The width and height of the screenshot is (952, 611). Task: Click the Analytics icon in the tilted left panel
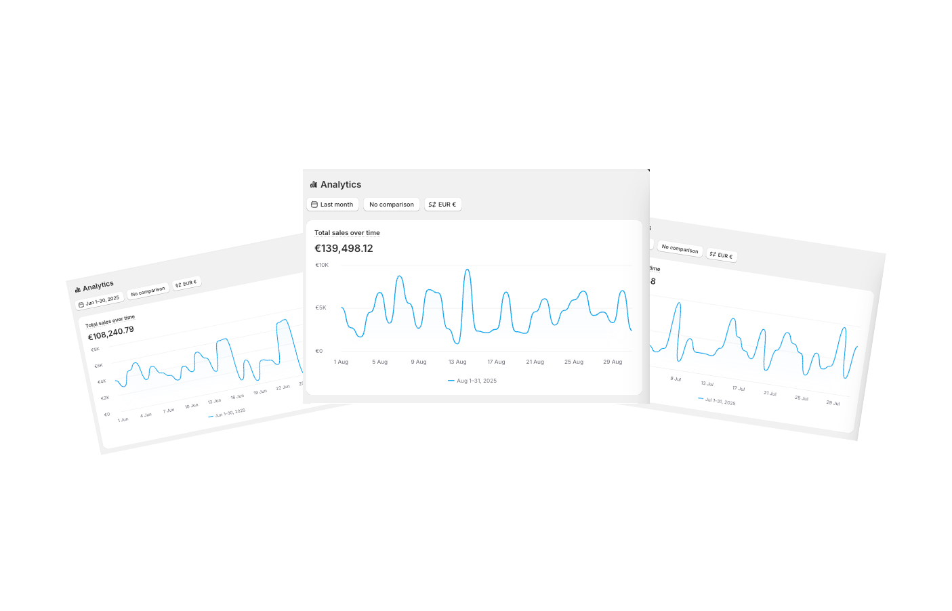click(78, 290)
